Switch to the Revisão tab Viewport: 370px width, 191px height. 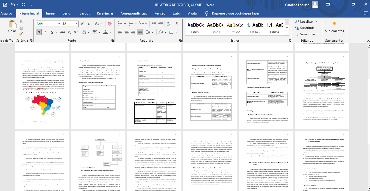pos(160,13)
